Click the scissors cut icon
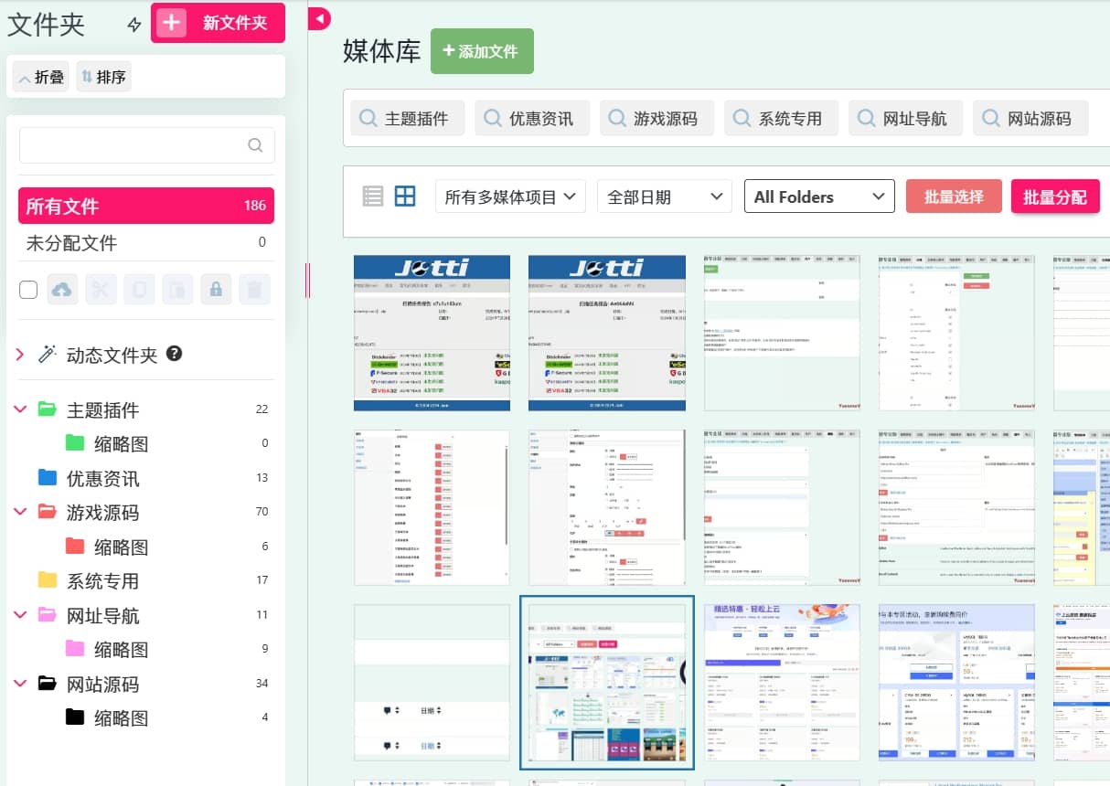The image size is (1110, 786). click(101, 290)
